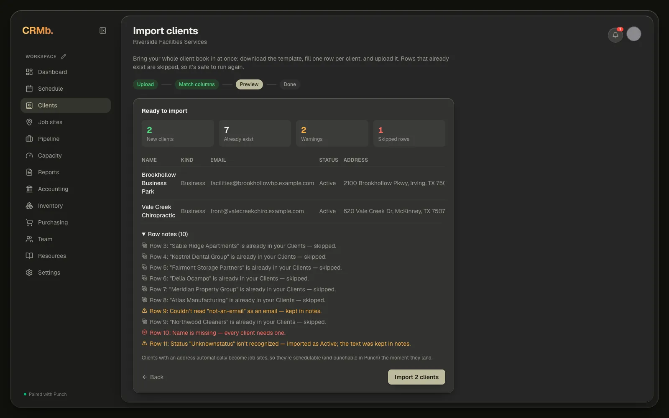Viewport: 669px width, 418px height.
Task: Click email front@valecreekchiro.example.com
Action: [x=257, y=211]
